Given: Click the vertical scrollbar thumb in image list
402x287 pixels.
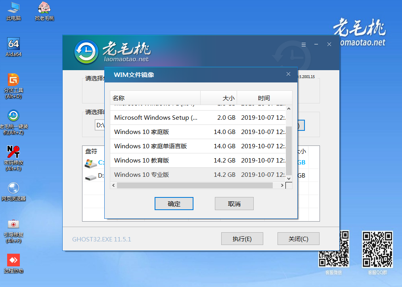Looking at the screenshot, I should 289,151.
